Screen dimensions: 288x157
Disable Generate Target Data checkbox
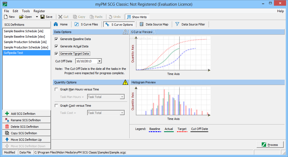pos(56,54)
